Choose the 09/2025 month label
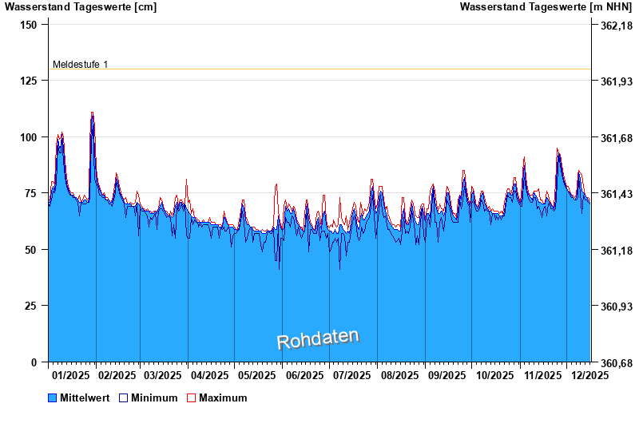The image size is (639, 439). [447, 375]
